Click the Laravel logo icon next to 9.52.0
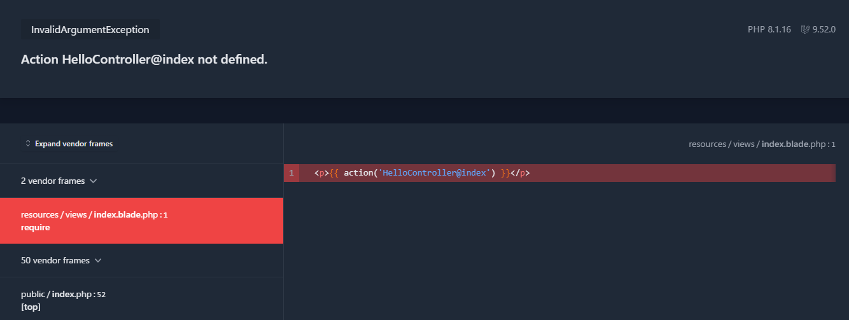849x320 pixels. 805,29
